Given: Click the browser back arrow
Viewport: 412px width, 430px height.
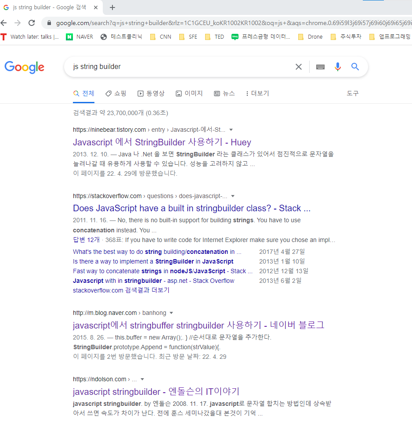Looking at the screenshot, I should click(x=4, y=23).
